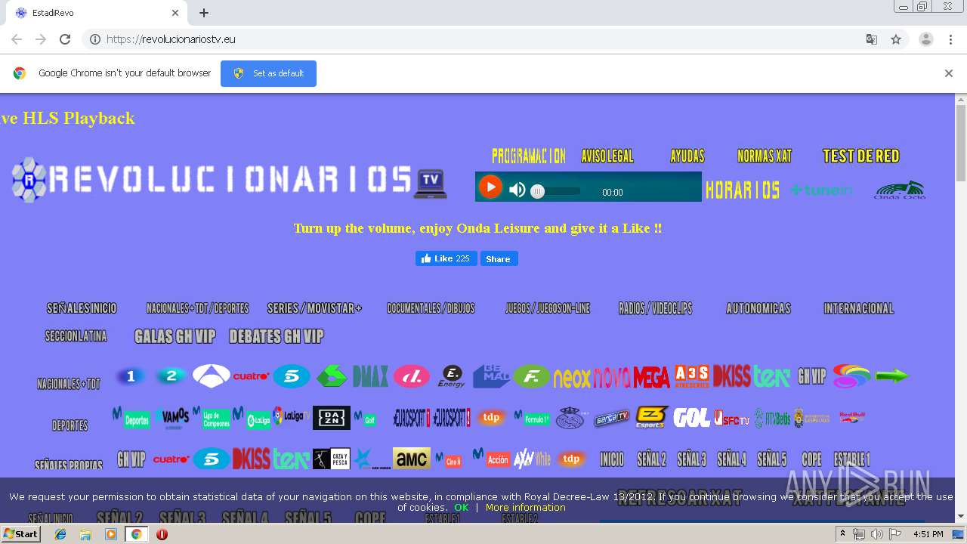This screenshot has height=544, width=967.
Task: Open Esport3 channel logo
Action: tap(651, 417)
